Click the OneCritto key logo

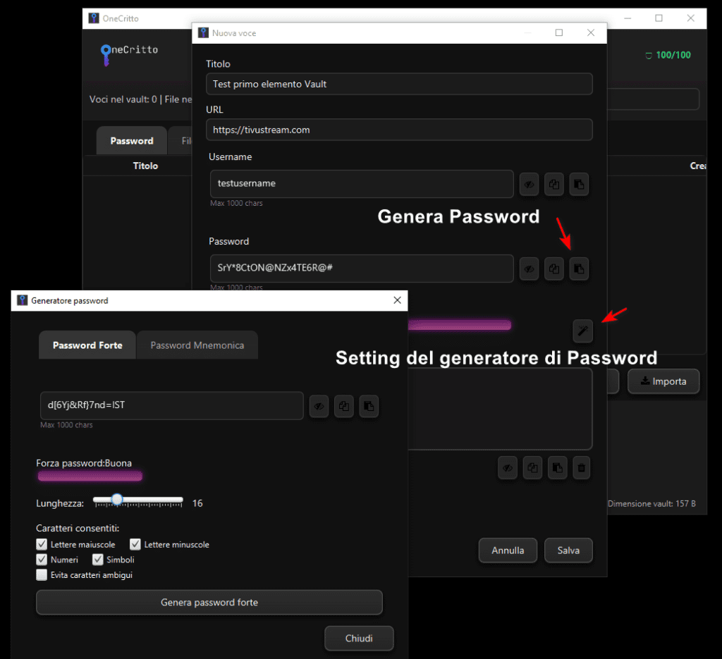point(106,55)
